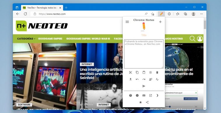Screen dimensions: 221x113
Task: Click inside the note text area
Action: tap(144, 54)
